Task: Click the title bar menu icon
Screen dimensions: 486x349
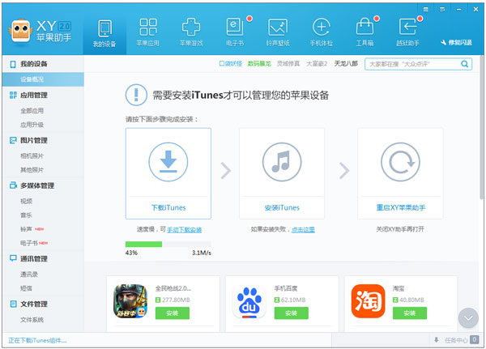Action: tap(442, 10)
